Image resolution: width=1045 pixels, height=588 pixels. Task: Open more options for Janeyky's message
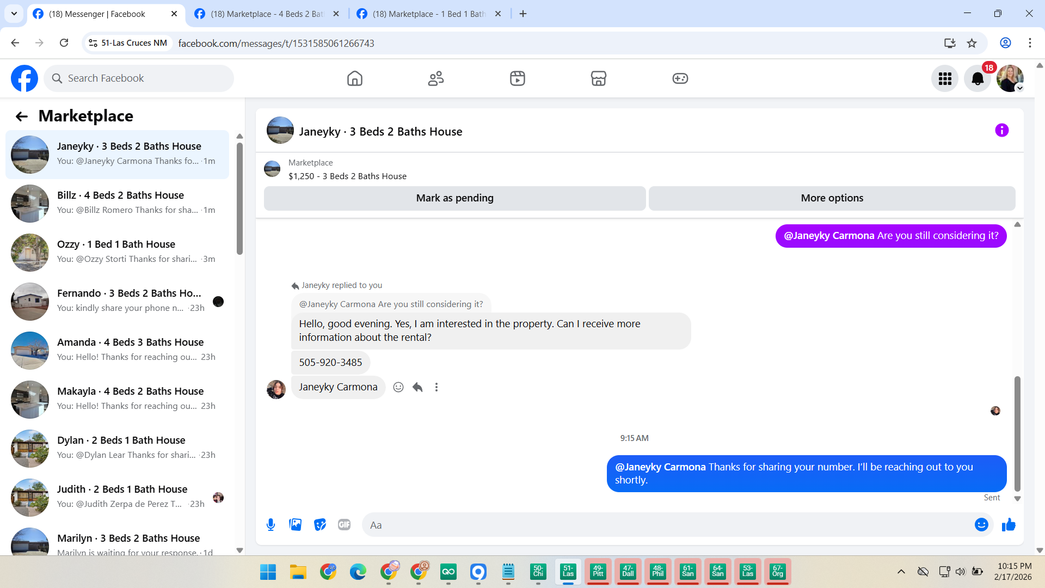pyautogui.click(x=437, y=387)
